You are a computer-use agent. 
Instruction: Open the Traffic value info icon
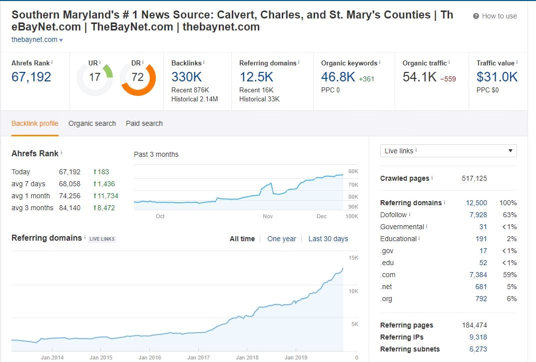[518, 61]
